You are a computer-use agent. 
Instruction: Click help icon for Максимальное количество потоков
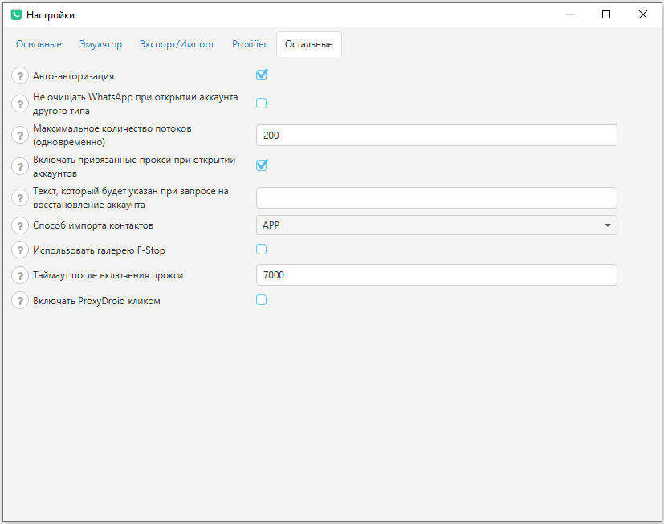(20, 135)
